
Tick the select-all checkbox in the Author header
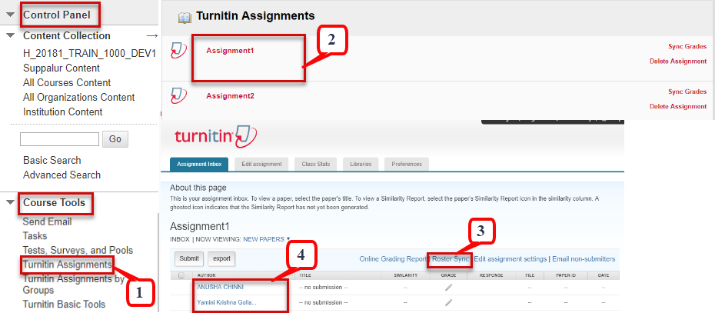181,275
